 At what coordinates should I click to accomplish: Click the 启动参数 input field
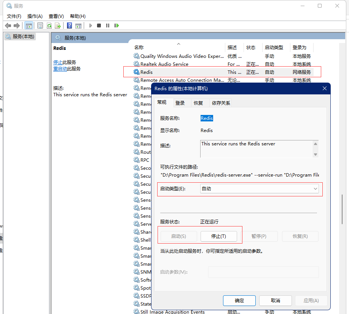click(x=263, y=272)
